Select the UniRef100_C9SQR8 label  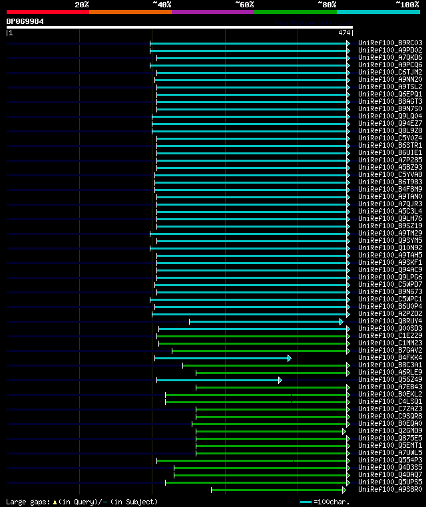click(x=390, y=416)
